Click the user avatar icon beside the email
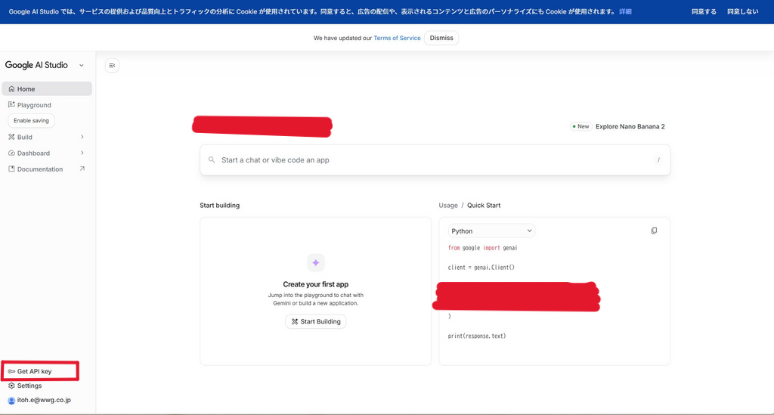This screenshot has height=415, width=774. (11, 400)
